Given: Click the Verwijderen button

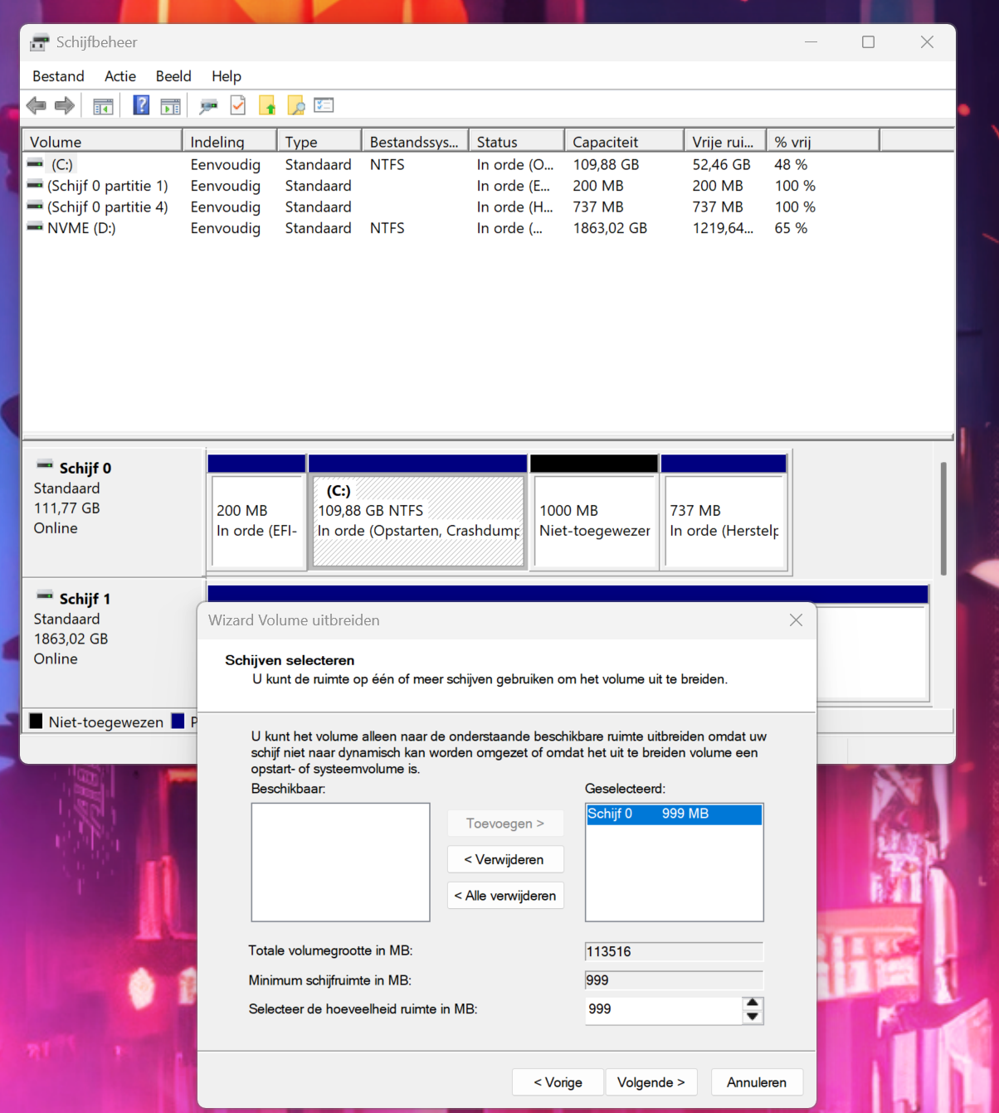Looking at the screenshot, I should (x=505, y=859).
